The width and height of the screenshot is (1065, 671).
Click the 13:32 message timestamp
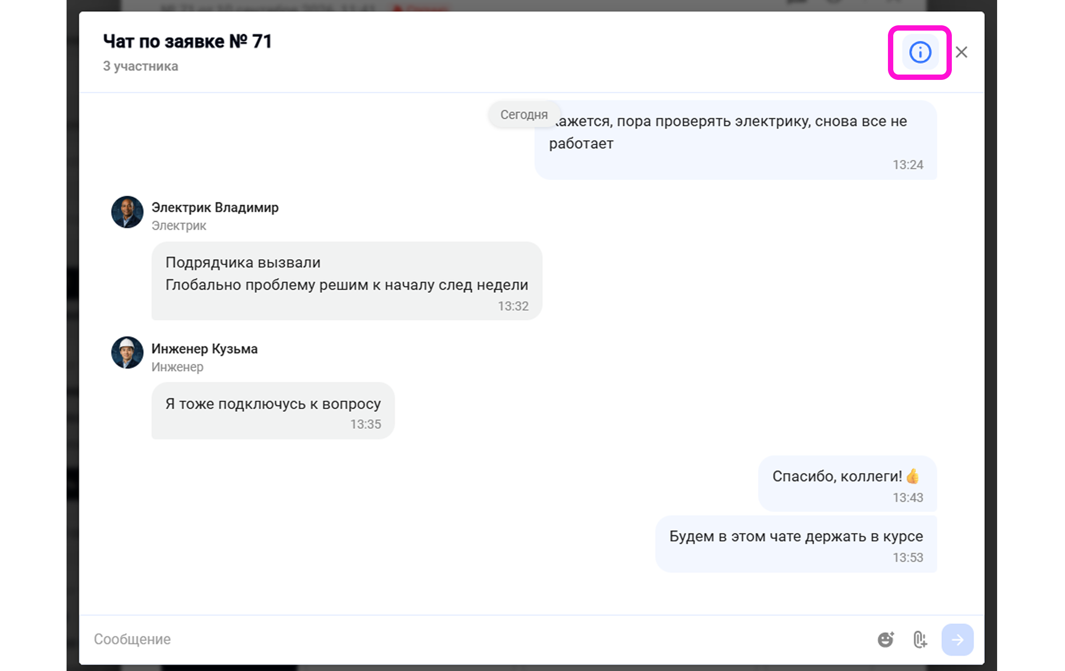(513, 306)
